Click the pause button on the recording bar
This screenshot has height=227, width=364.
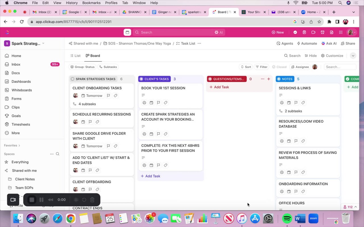pos(41,200)
